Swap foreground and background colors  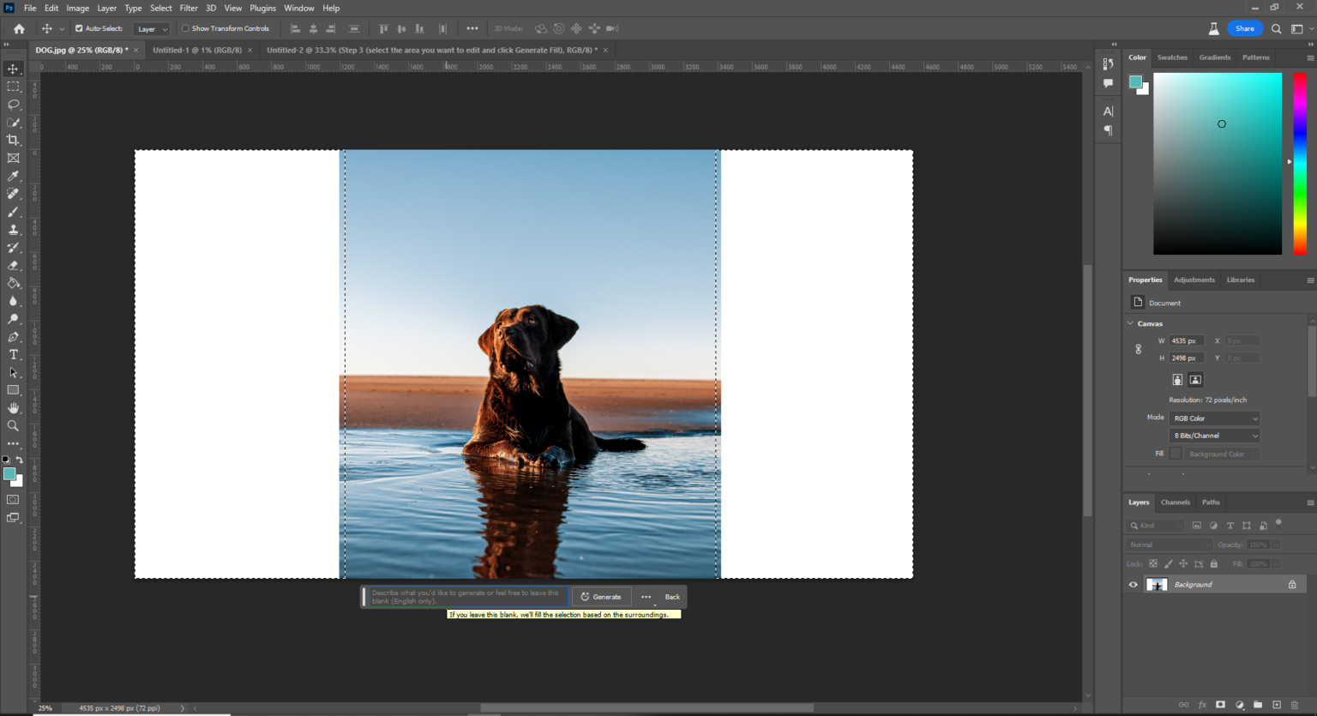coord(20,460)
